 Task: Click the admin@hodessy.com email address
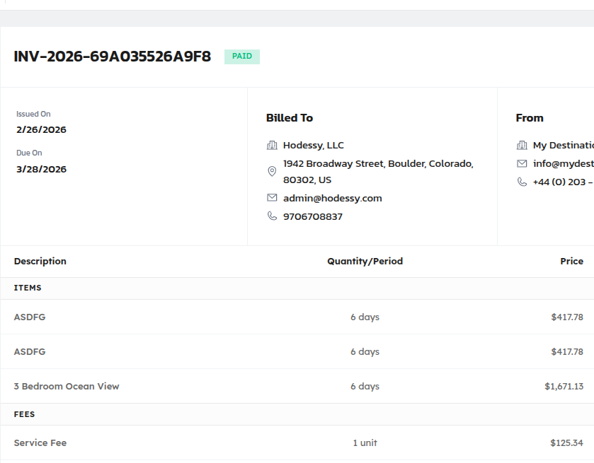(x=332, y=199)
